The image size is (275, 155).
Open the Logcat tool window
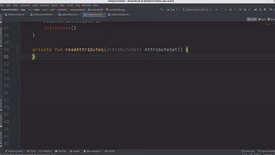(x=75, y=151)
